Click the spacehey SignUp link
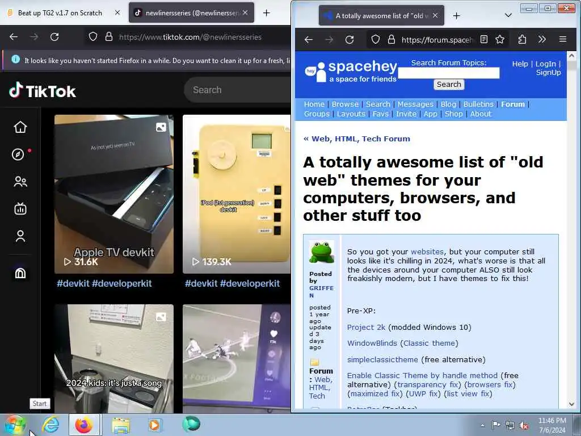This screenshot has height=436, width=581. pyautogui.click(x=549, y=72)
